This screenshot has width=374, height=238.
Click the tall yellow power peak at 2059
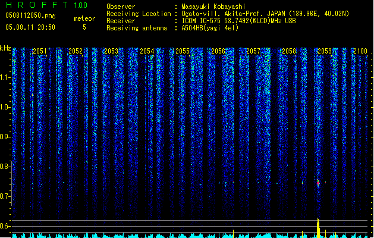318,228
